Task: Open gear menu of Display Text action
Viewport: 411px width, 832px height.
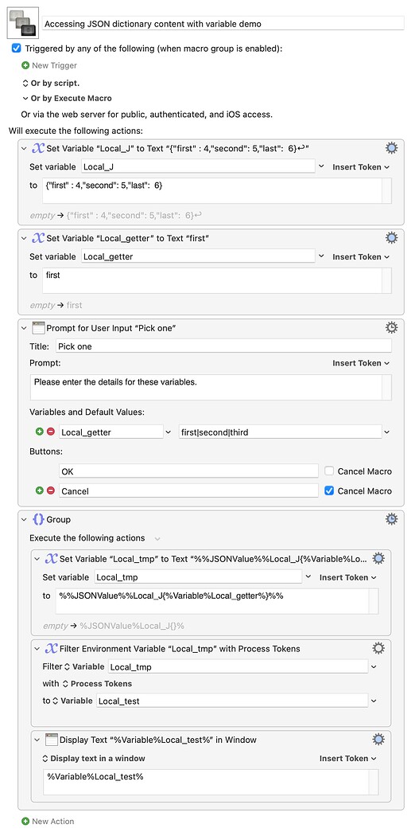Action: click(x=378, y=739)
